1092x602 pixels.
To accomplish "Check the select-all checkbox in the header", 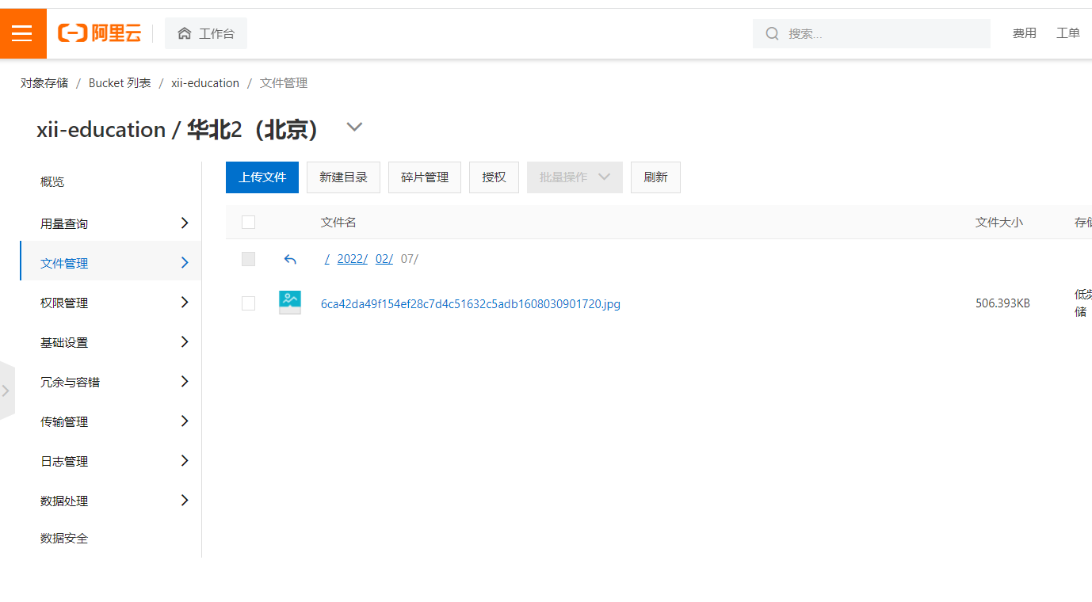I will coord(248,222).
